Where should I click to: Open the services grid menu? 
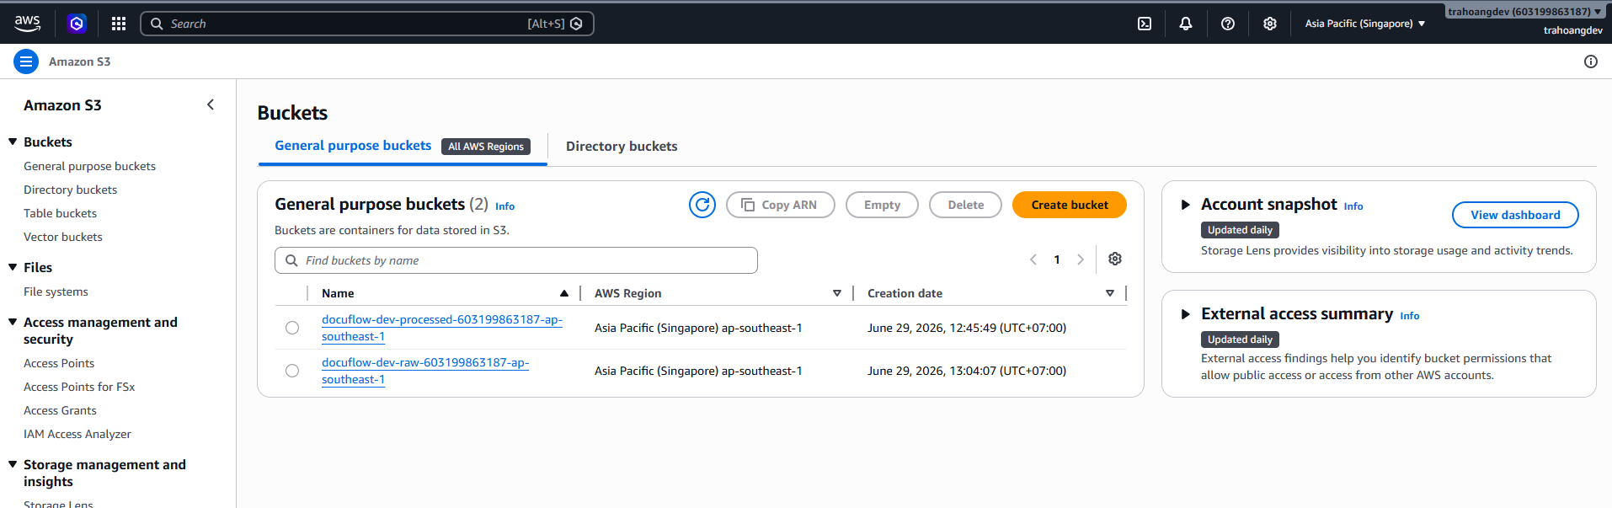pyautogui.click(x=119, y=24)
